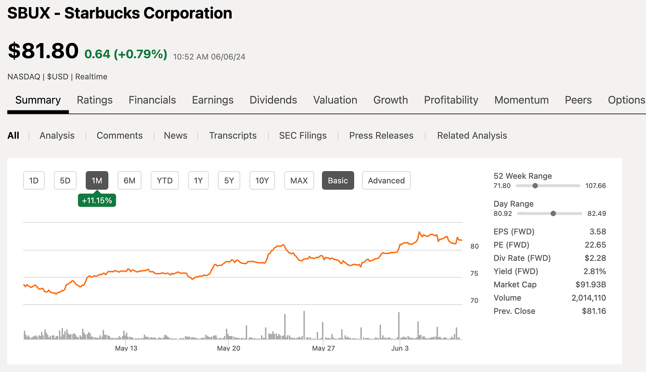Show Related Analysis items
The height and width of the screenshot is (372, 646).
point(472,136)
